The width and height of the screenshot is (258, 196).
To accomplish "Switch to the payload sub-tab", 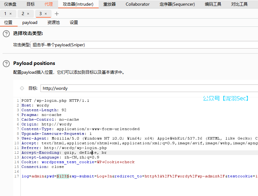I will 30,22.
